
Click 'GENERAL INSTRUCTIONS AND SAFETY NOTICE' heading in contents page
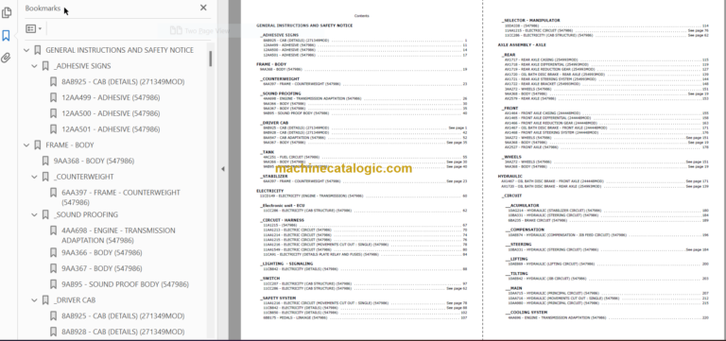point(304,26)
